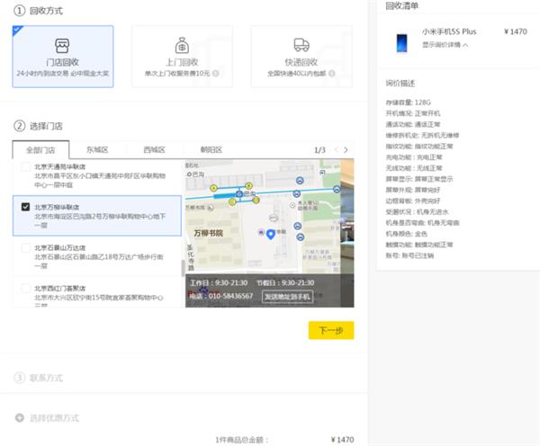
Task: Click the 小米手机5S Plus phone thumbnail
Action: [402, 42]
